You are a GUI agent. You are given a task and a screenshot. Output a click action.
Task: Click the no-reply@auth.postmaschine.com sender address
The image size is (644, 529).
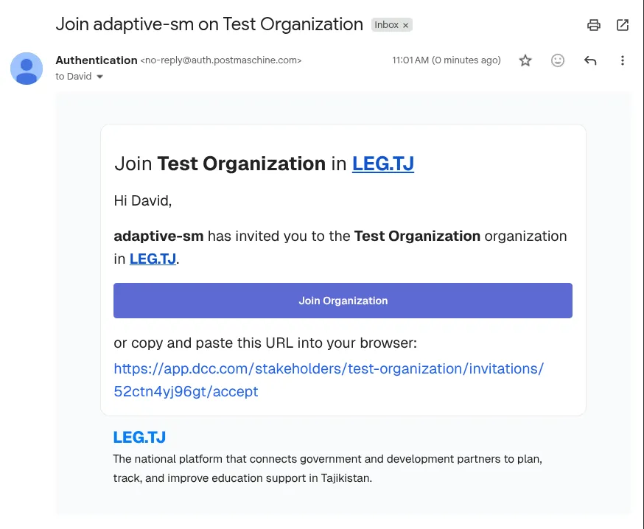[221, 60]
